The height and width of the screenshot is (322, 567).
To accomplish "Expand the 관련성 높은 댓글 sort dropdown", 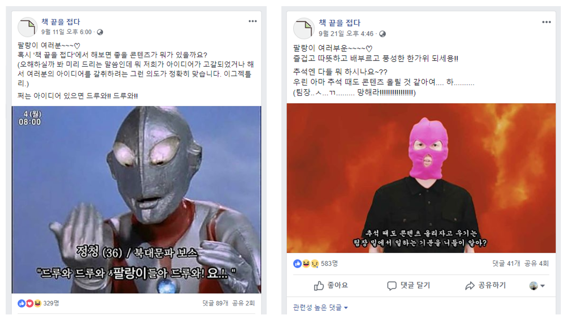I will [320, 307].
